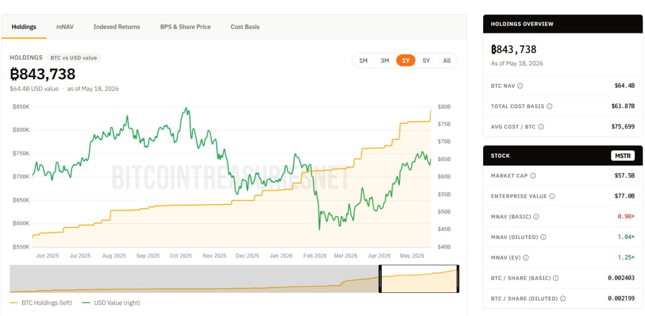Select the 3M time range
This screenshot has width=645, height=316.
[384, 60]
